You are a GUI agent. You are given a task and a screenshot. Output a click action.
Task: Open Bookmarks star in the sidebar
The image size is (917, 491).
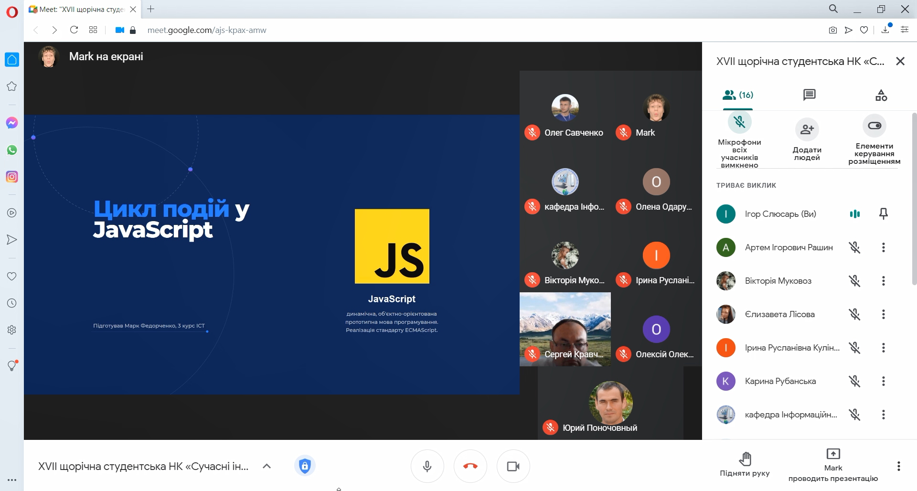point(12,86)
